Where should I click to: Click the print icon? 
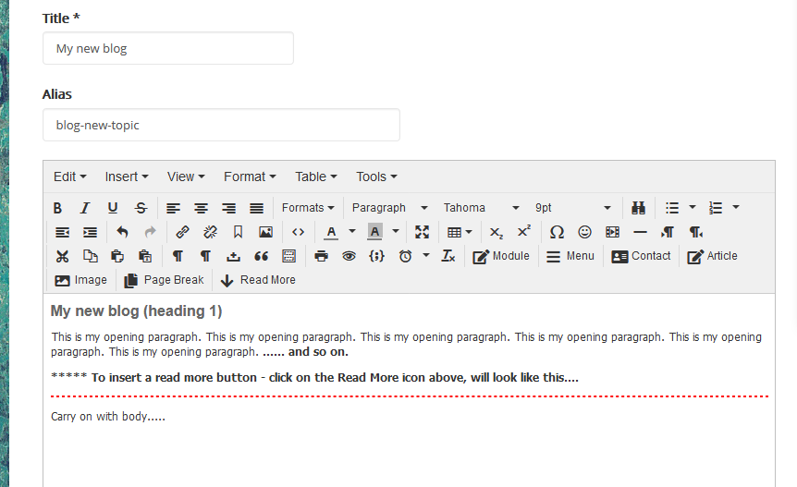tap(321, 256)
